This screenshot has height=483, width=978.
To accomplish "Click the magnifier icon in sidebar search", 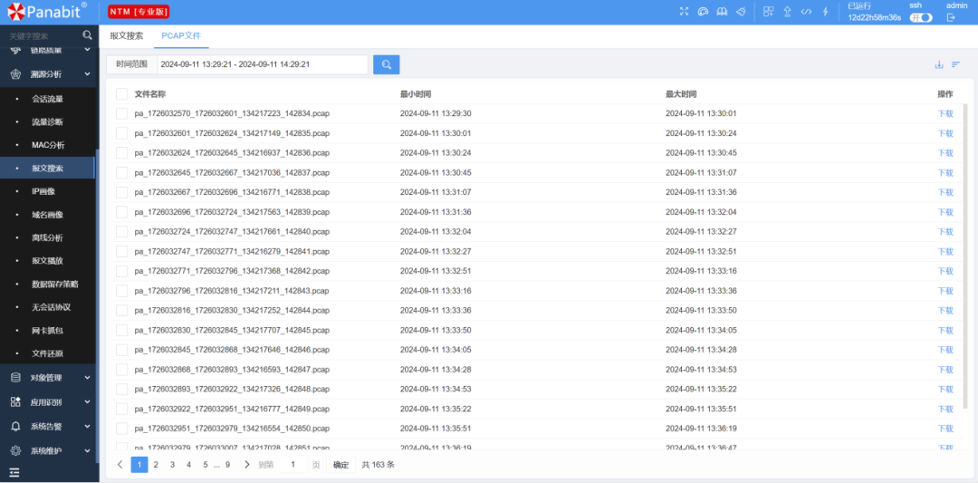I will (x=87, y=35).
